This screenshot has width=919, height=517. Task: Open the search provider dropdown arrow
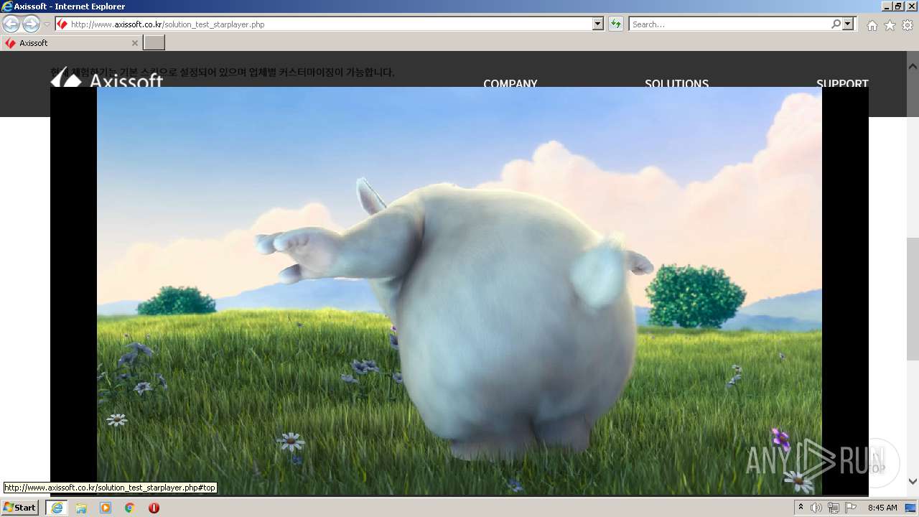(x=849, y=24)
